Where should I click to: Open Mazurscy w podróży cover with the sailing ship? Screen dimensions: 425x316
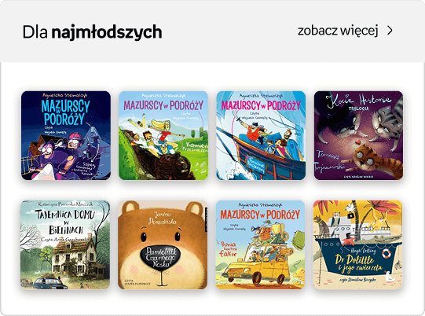(261, 135)
